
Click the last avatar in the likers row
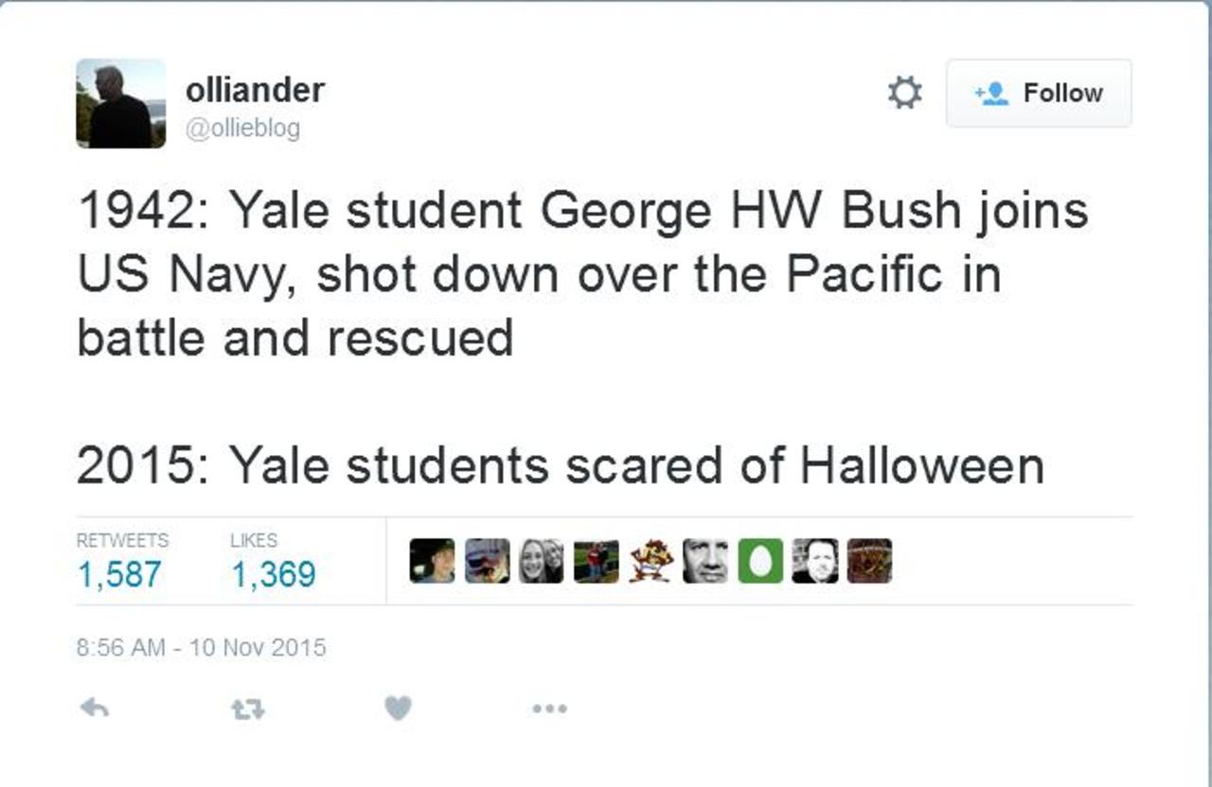coord(869,561)
